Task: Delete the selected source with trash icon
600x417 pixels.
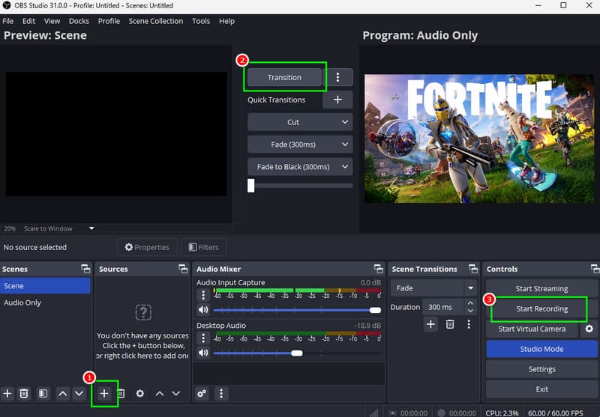Action: pyautogui.click(x=121, y=393)
